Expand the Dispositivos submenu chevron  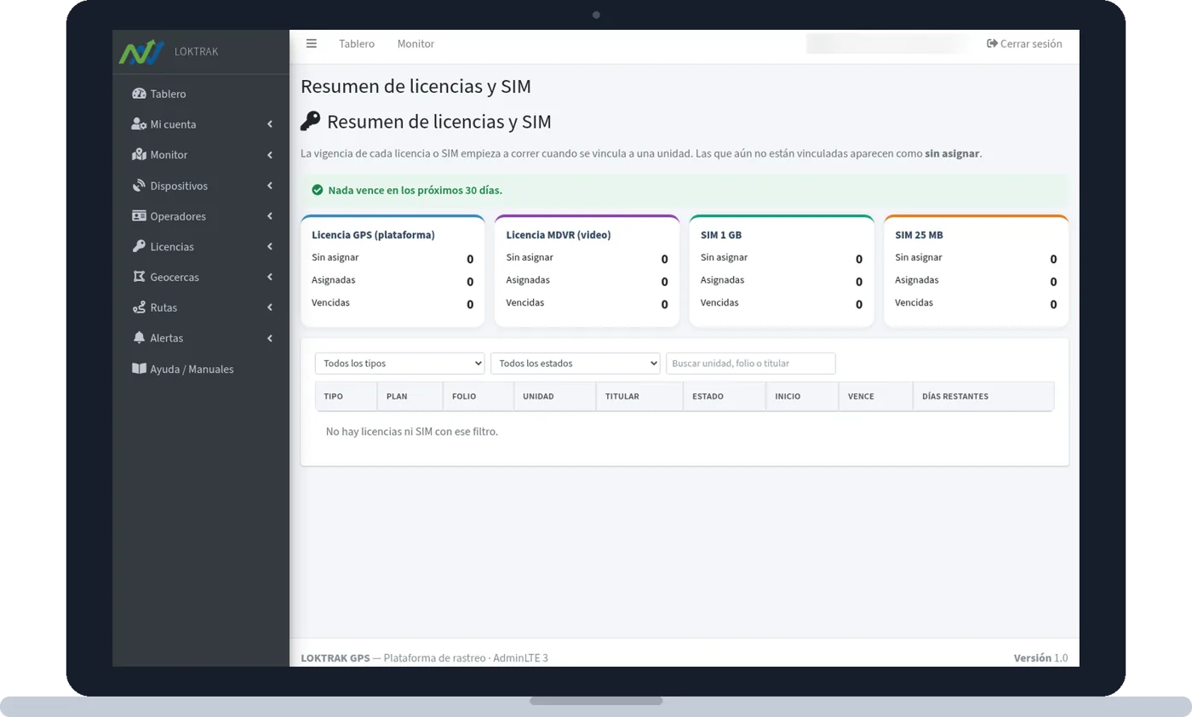(270, 186)
